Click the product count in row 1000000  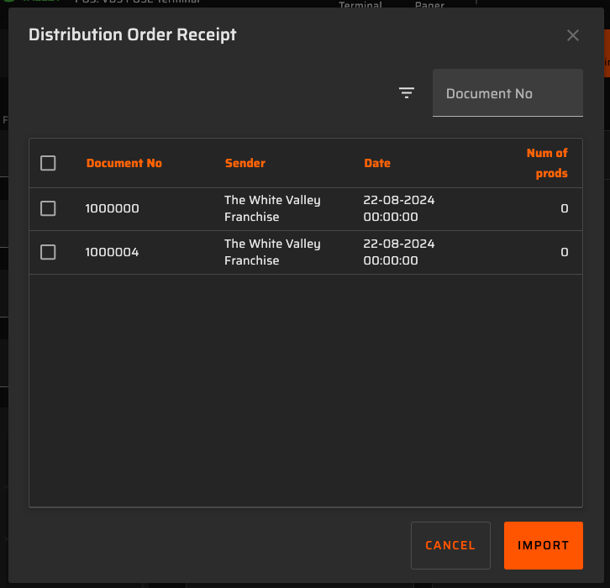[x=565, y=208]
